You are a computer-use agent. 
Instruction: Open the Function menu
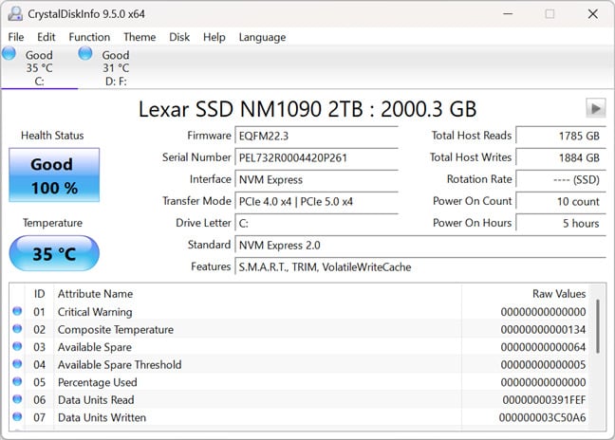89,37
